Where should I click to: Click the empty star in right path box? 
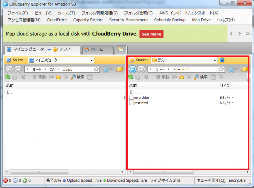click(221, 69)
